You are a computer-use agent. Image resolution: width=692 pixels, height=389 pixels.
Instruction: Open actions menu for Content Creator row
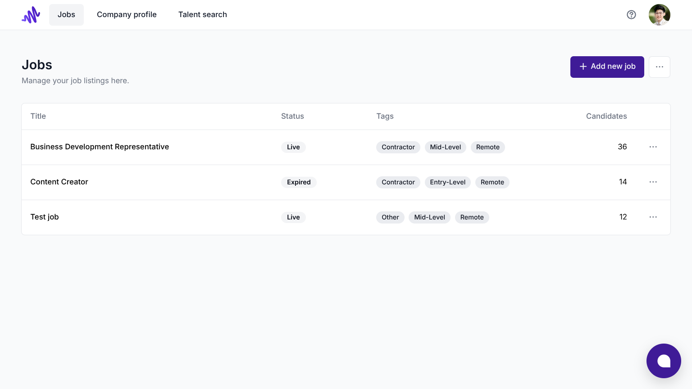point(653,182)
